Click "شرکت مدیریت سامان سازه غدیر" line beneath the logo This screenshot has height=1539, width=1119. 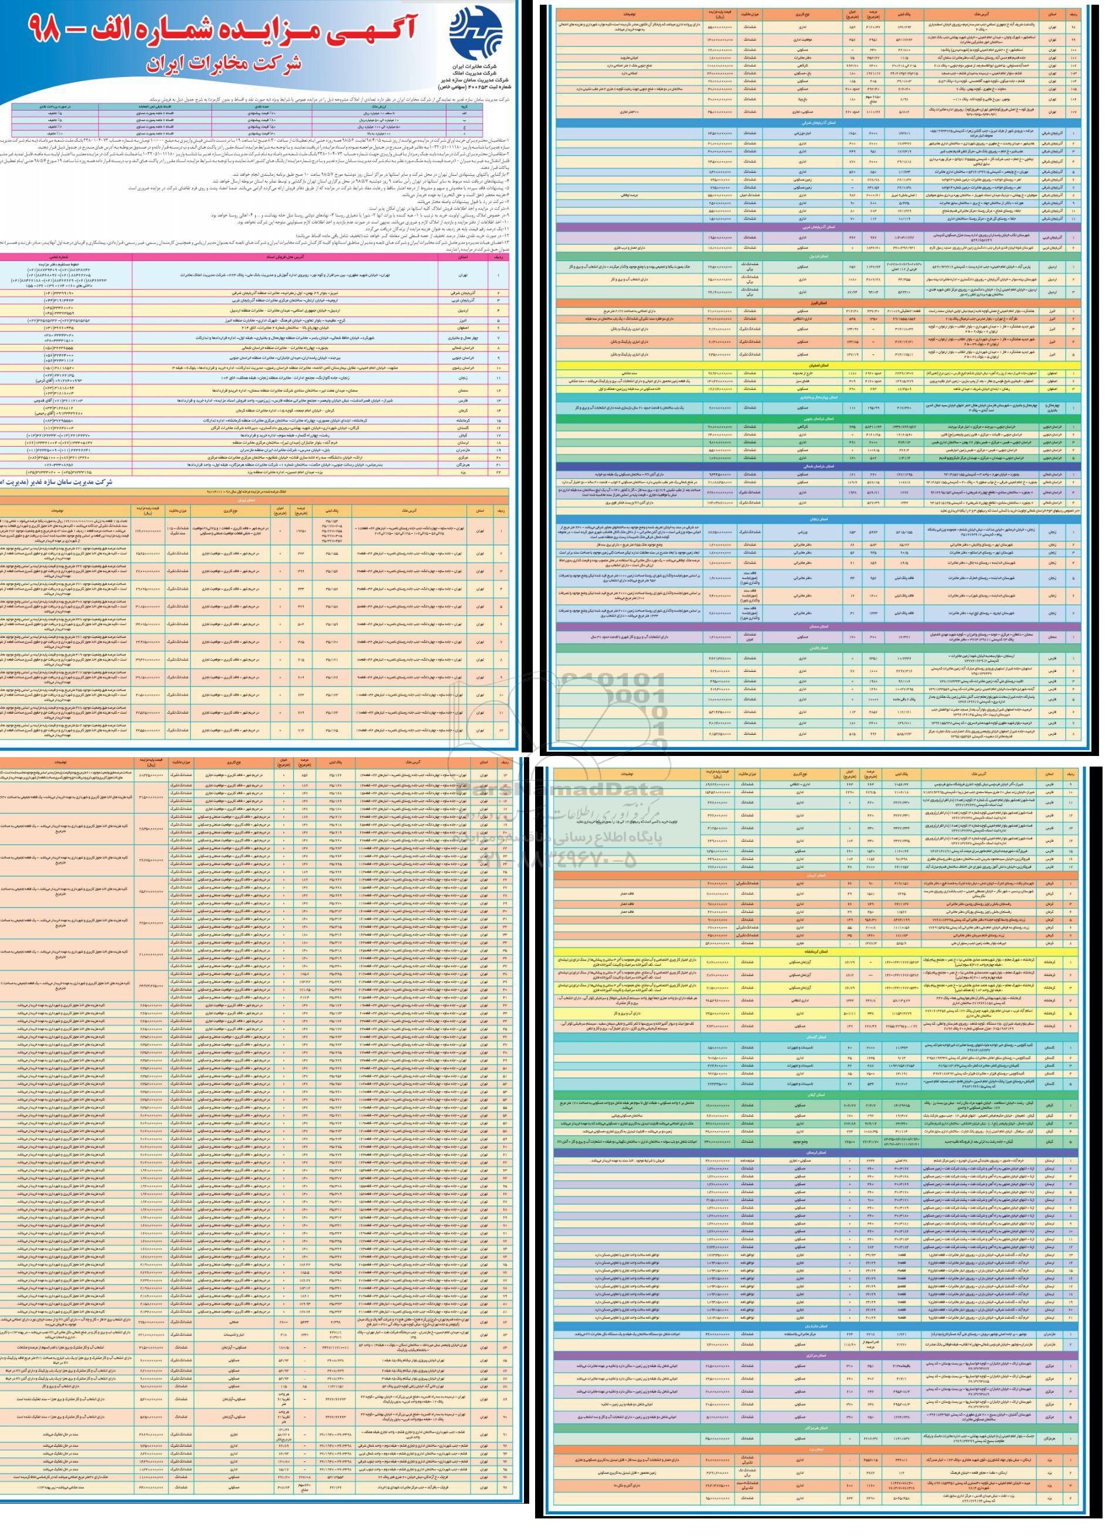[475, 80]
